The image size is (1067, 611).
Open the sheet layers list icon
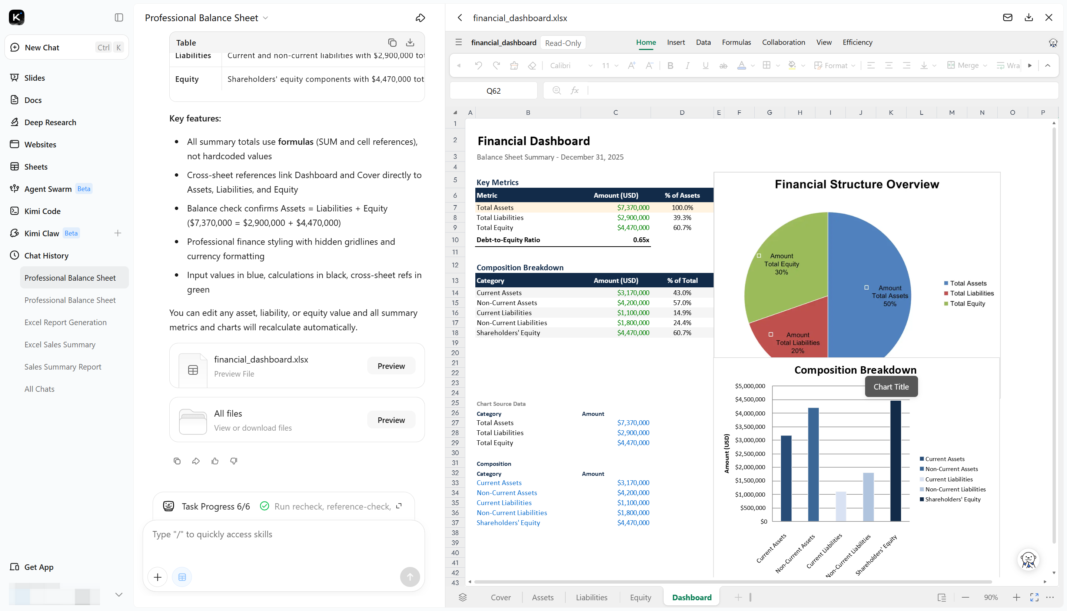click(x=463, y=597)
